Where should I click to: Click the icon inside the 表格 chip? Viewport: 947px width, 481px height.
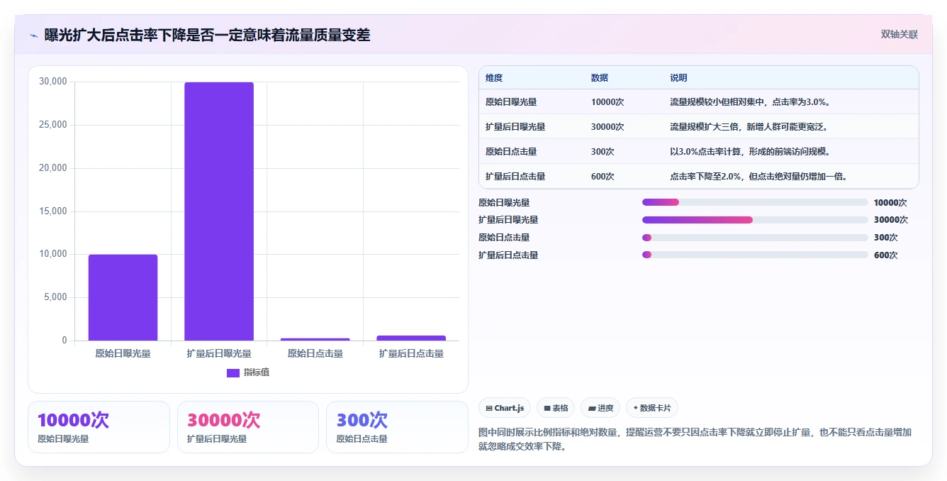(547, 409)
